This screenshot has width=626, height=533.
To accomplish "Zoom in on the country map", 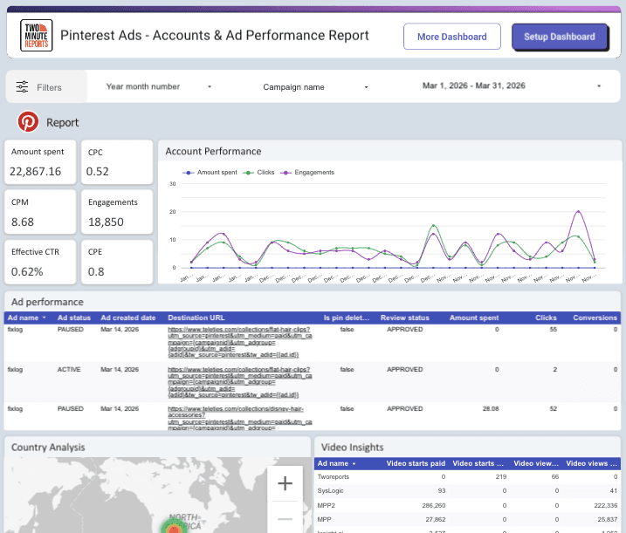I will (x=285, y=483).
